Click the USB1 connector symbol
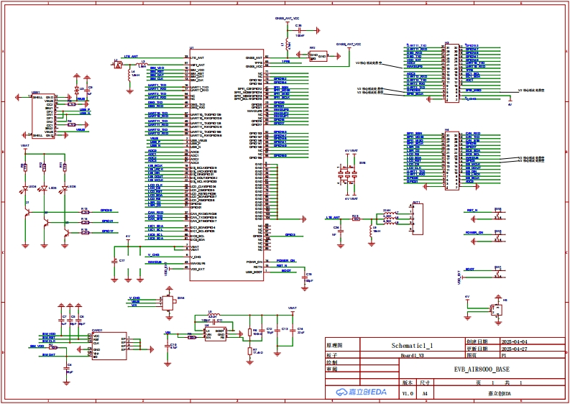570x404 pixels. (42, 115)
